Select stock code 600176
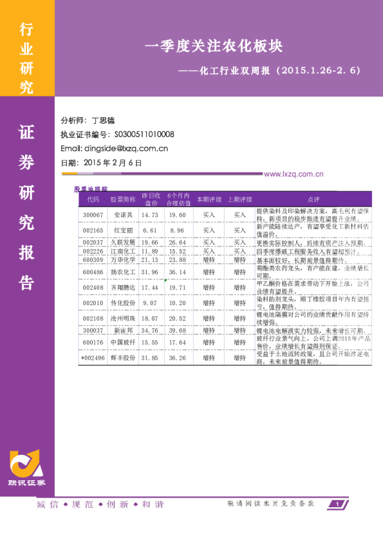This screenshot has height=542, width=383. pos(93,342)
